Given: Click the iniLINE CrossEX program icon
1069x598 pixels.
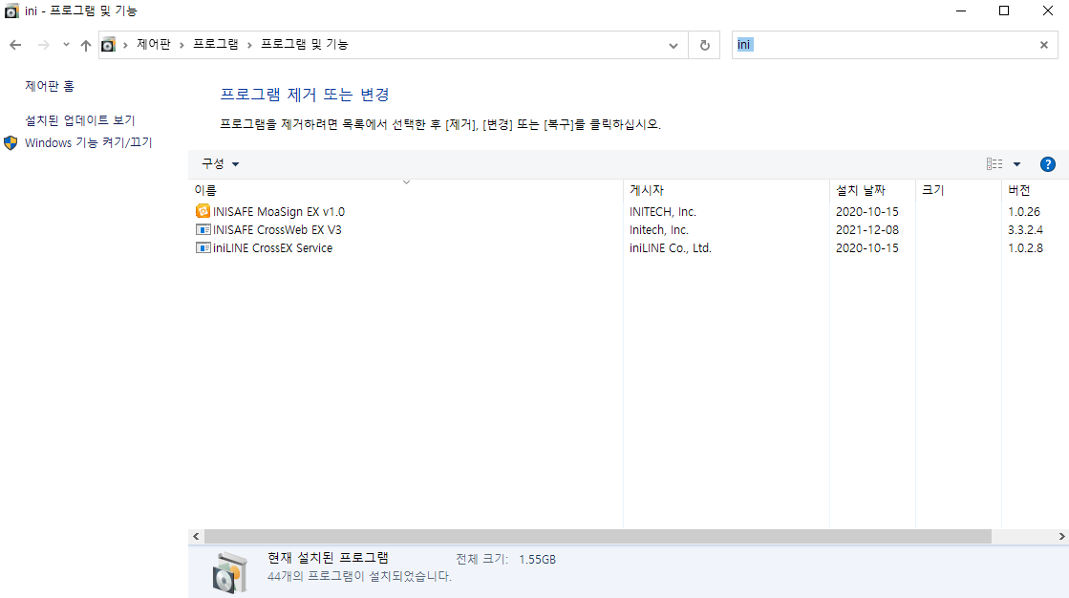Looking at the screenshot, I should pyautogui.click(x=203, y=248).
